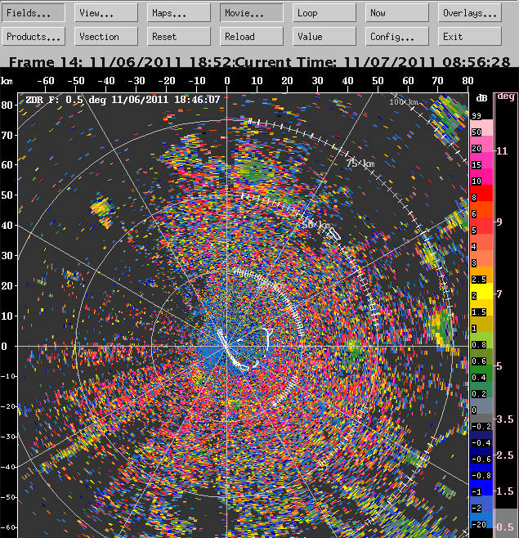This screenshot has height=538, width=519.
Task: Open the Config... settings
Action: click(397, 36)
